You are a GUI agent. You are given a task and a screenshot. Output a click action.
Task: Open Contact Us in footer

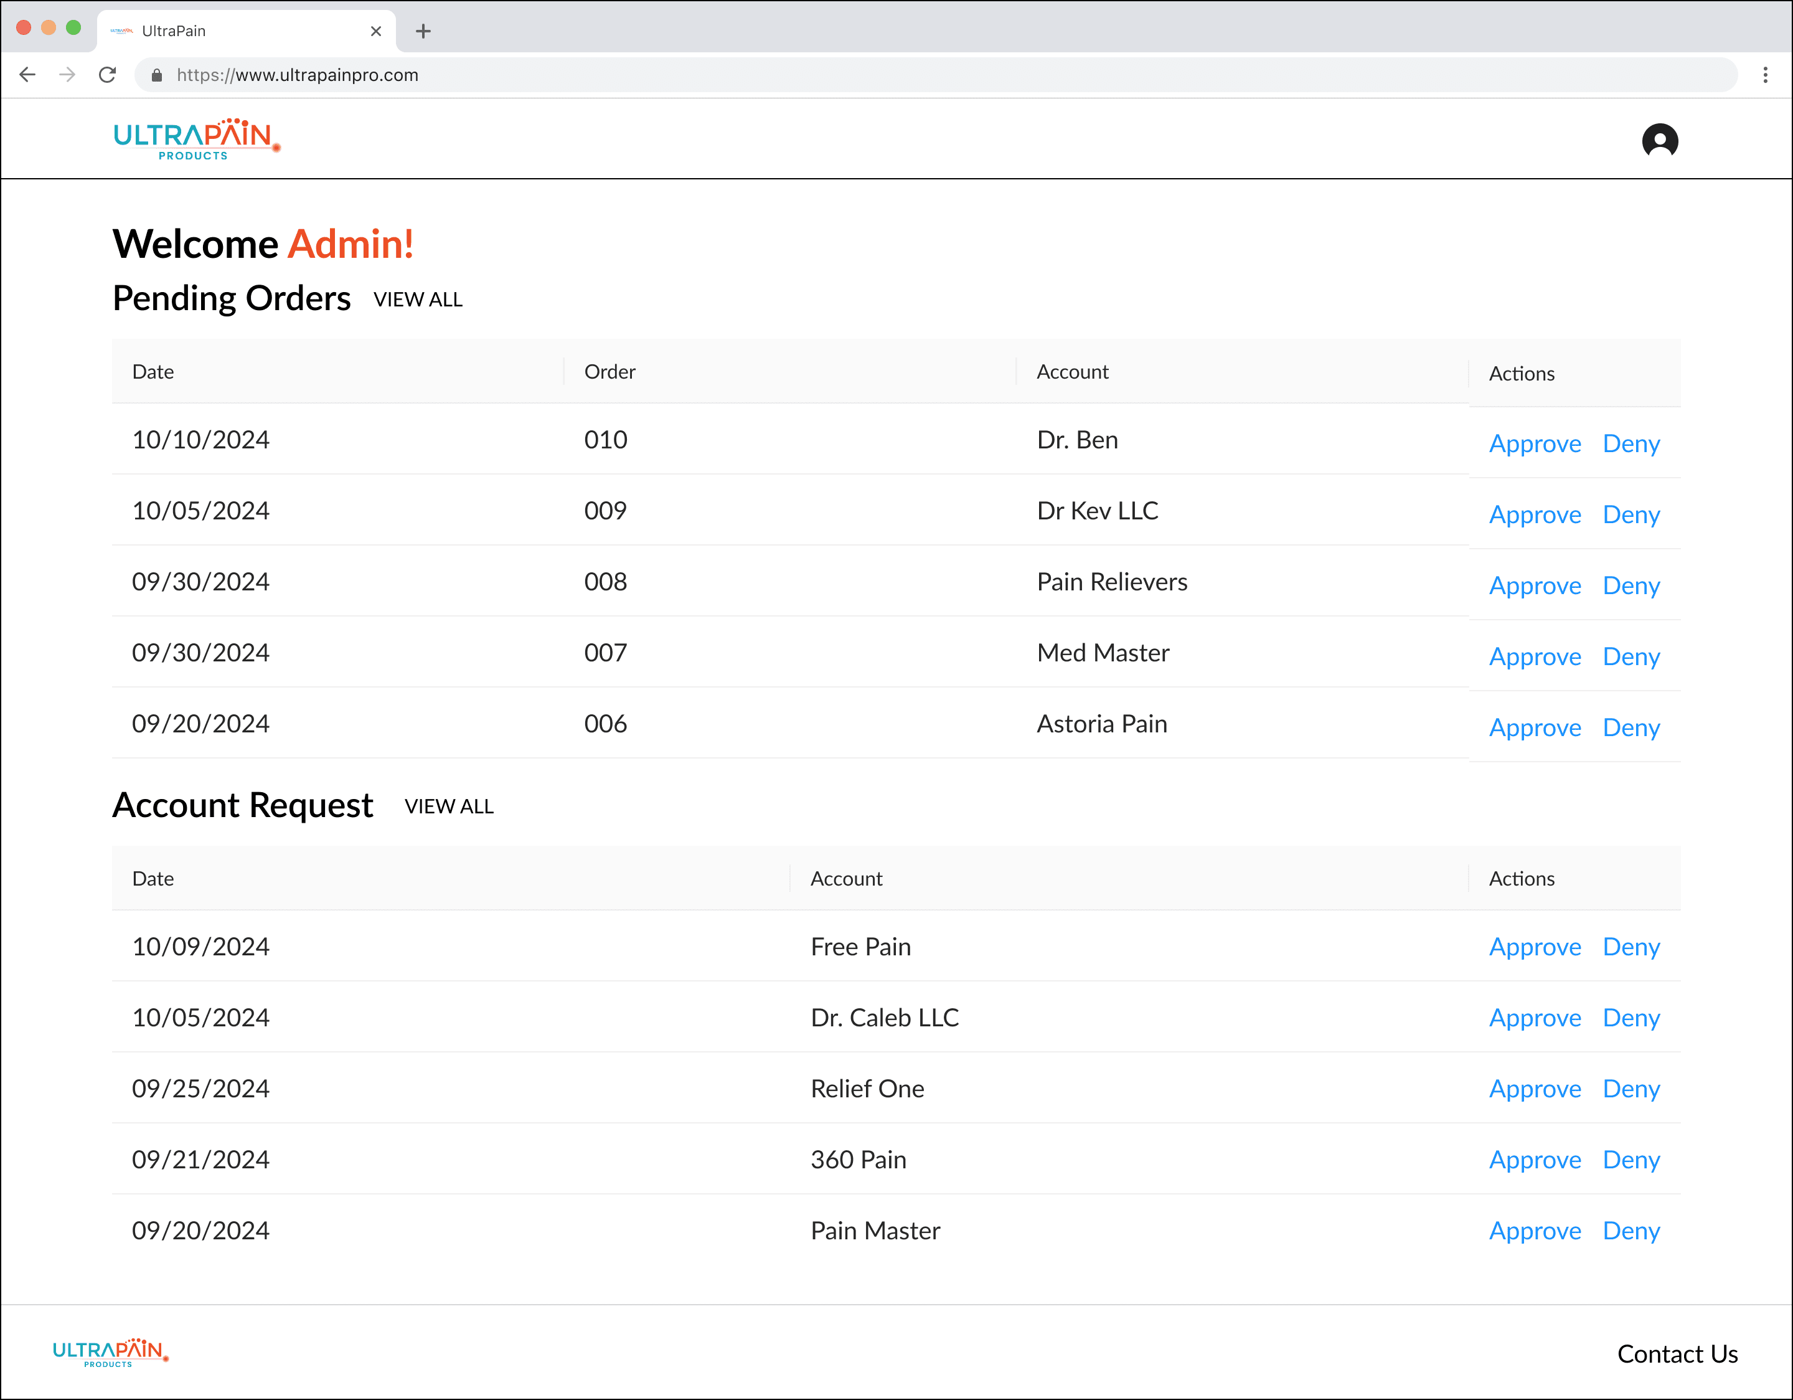[1677, 1354]
